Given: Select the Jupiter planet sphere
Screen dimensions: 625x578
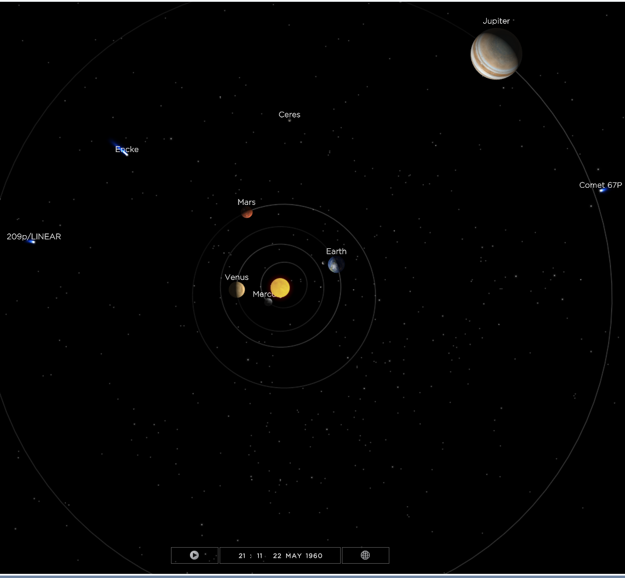Looking at the screenshot, I should pos(496,54).
